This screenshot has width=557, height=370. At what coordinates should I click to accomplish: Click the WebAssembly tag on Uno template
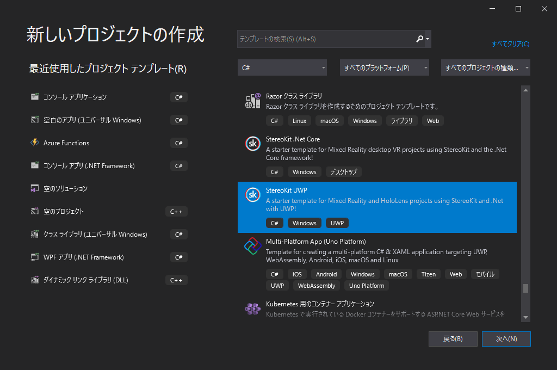317,286
